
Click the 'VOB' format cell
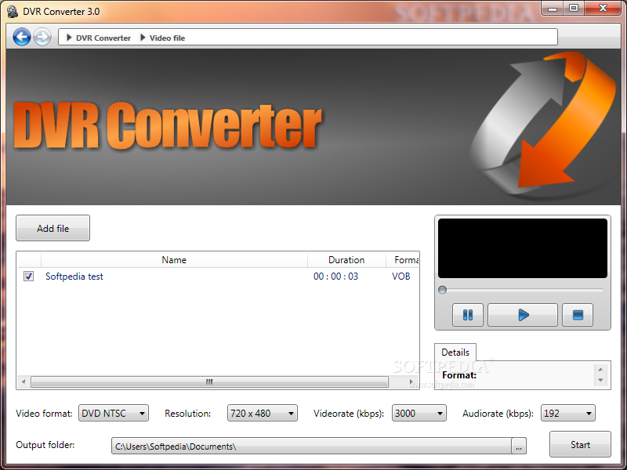[x=401, y=277]
